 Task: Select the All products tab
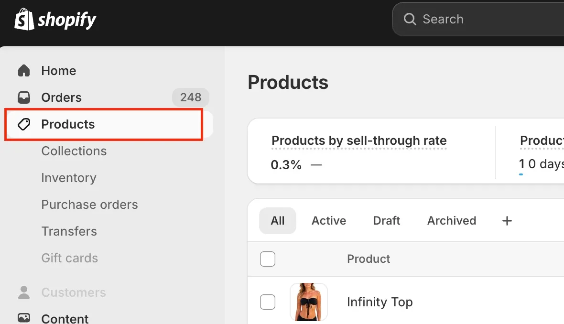(278, 220)
